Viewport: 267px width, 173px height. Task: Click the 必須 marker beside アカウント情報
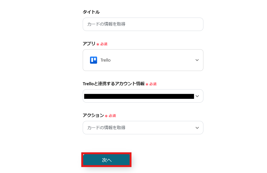153,84
